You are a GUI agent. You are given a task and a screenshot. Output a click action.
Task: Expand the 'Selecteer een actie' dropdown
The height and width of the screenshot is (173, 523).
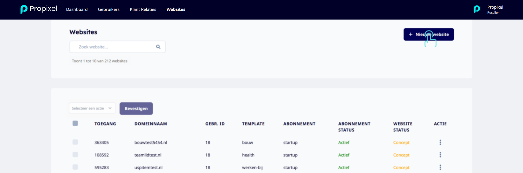(92, 108)
